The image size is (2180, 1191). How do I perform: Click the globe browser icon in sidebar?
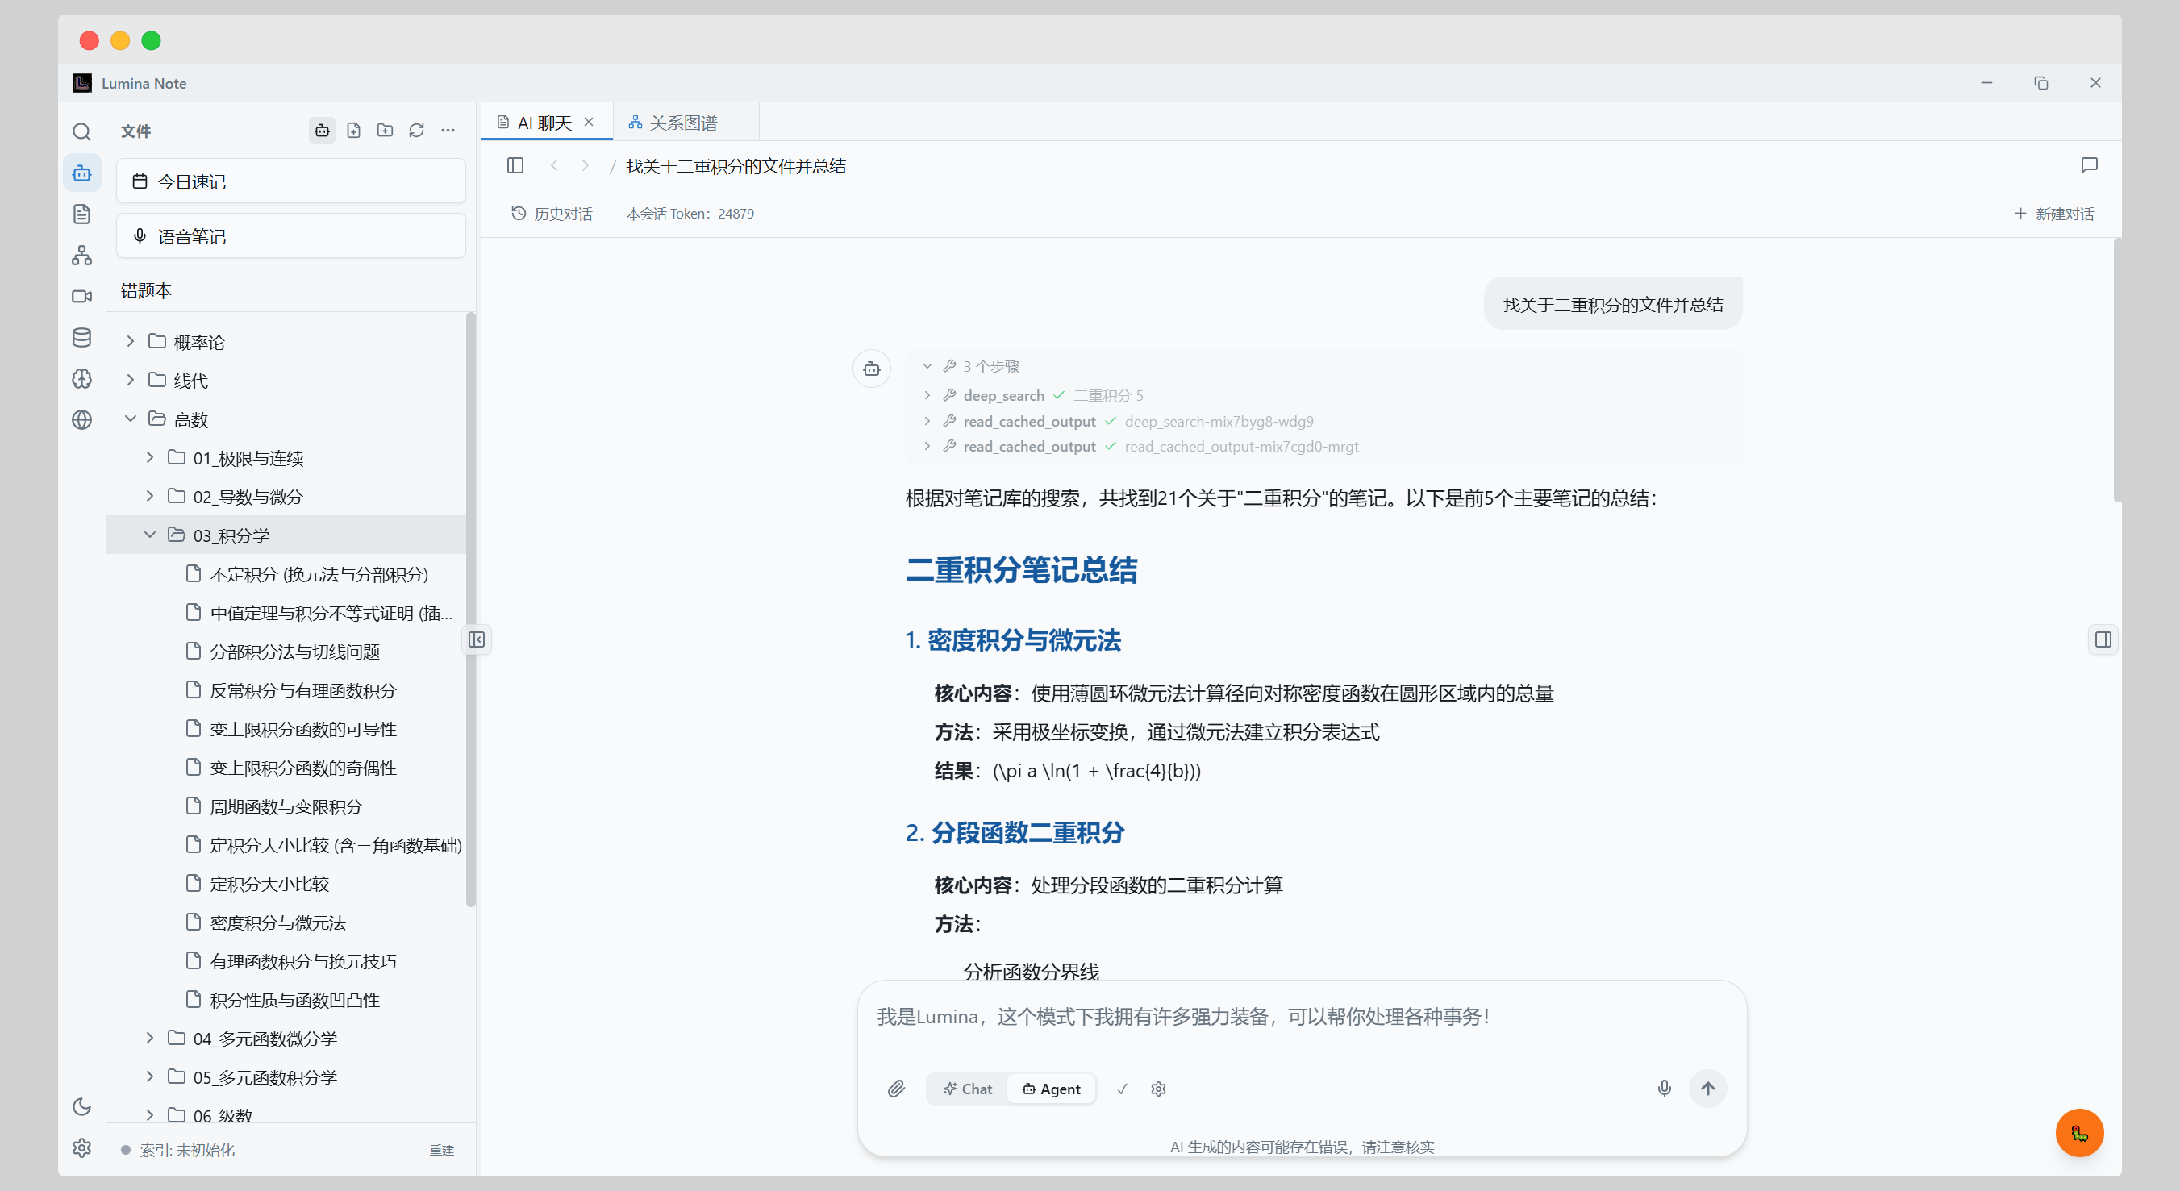pos(81,419)
